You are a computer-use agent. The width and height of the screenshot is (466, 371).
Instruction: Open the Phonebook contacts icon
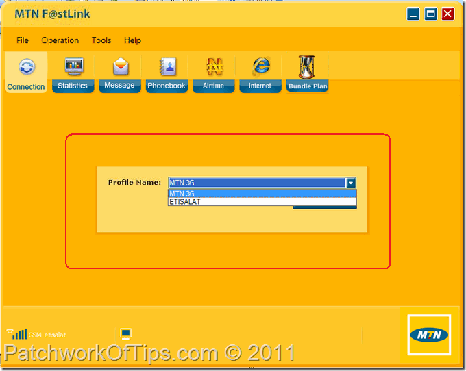pyautogui.click(x=168, y=66)
